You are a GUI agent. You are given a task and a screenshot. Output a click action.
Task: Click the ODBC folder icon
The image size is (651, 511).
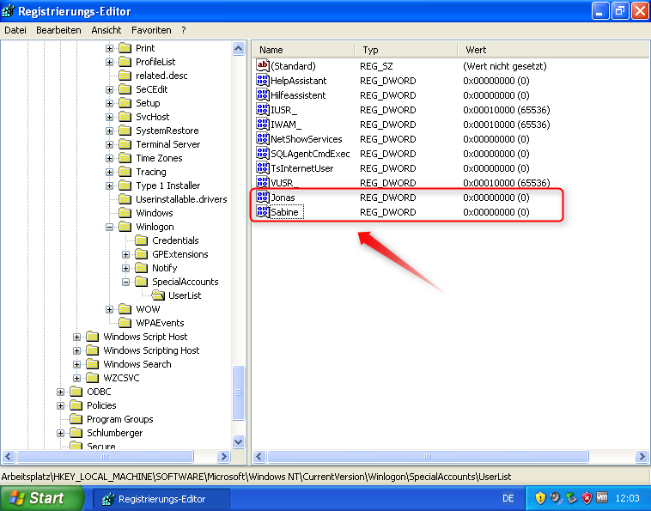click(76, 392)
